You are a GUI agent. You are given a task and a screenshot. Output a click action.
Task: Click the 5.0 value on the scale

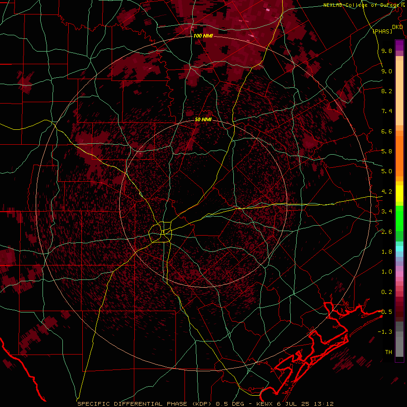coord(387,171)
